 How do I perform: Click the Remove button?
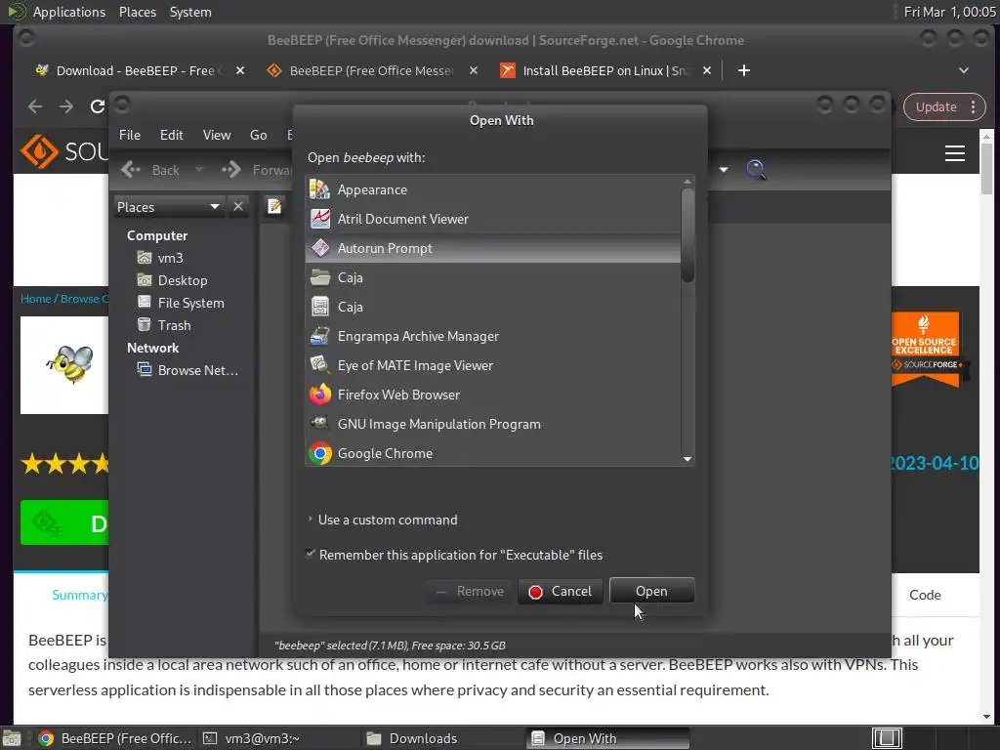(x=470, y=591)
